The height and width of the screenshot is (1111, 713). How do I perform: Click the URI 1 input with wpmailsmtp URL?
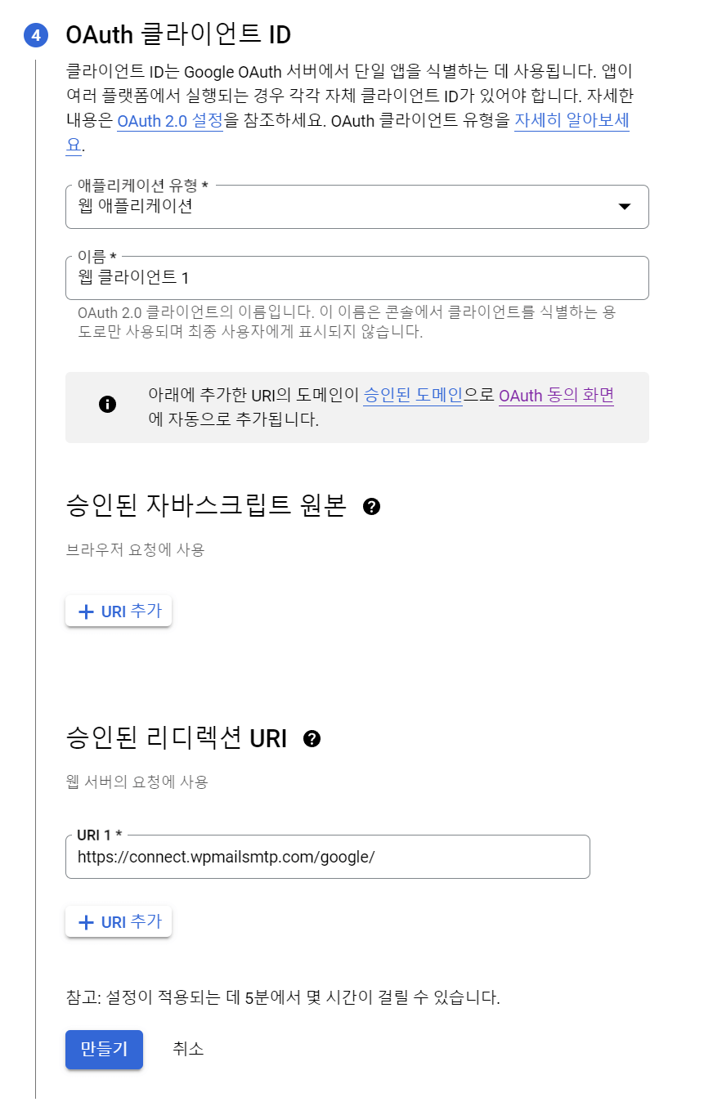[x=327, y=857]
